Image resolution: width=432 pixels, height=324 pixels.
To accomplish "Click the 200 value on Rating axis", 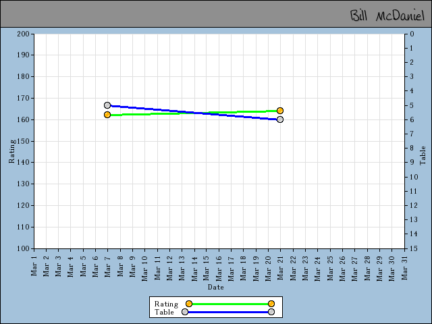I will point(24,34).
